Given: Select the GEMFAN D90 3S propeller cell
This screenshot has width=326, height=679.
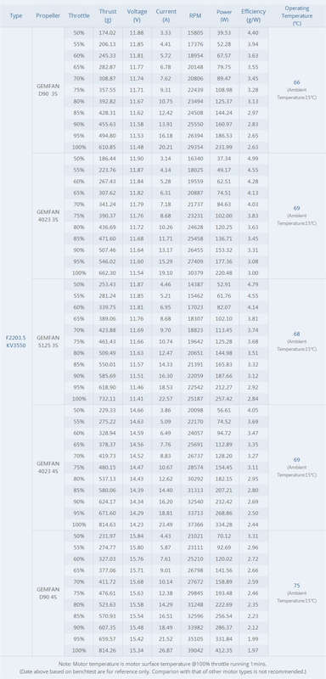Looking at the screenshot, I should tap(48, 90).
